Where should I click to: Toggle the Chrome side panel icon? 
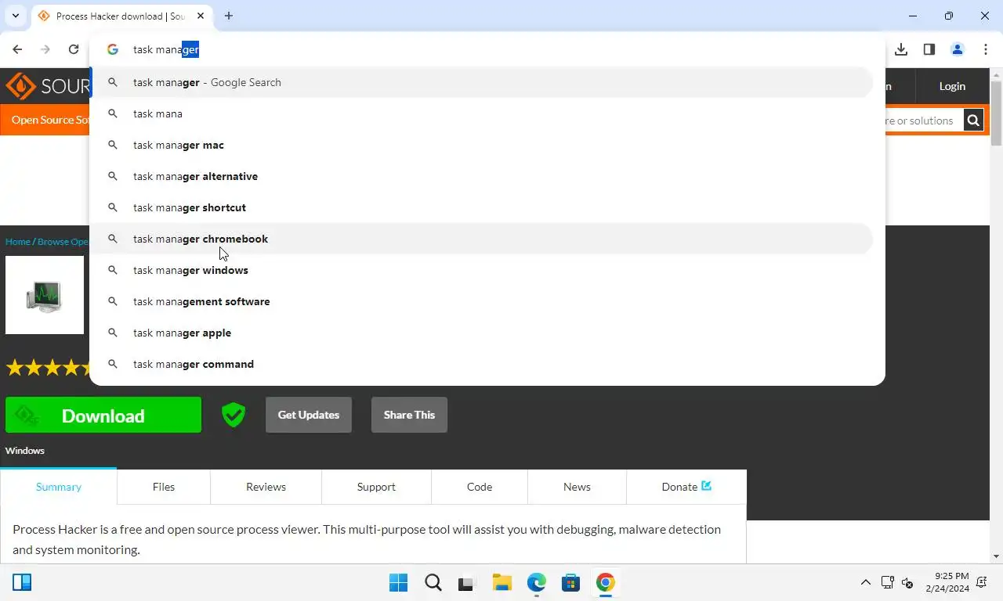pyautogui.click(x=929, y=49)
